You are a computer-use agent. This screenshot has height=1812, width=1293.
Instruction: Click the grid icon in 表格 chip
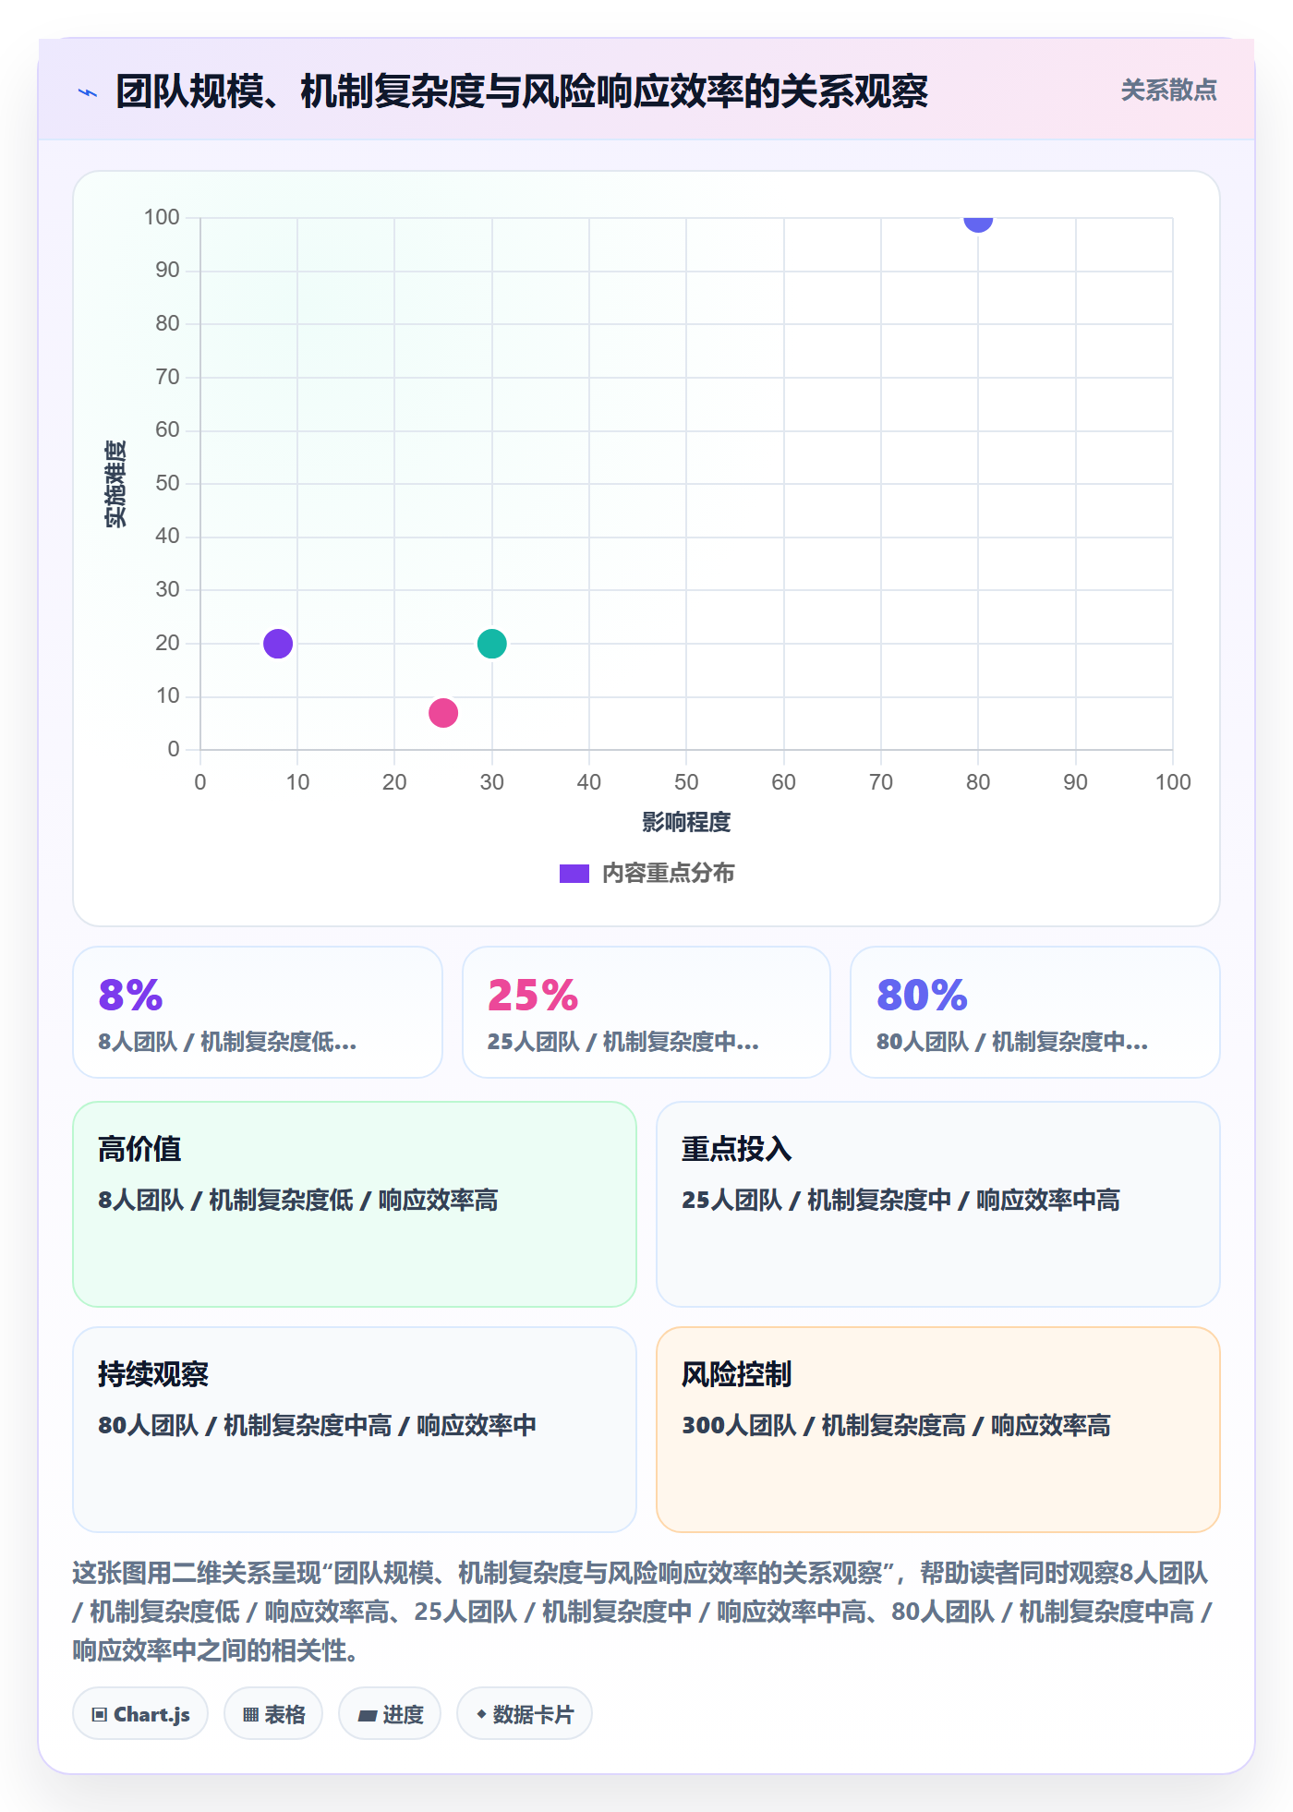(251, 1715)
